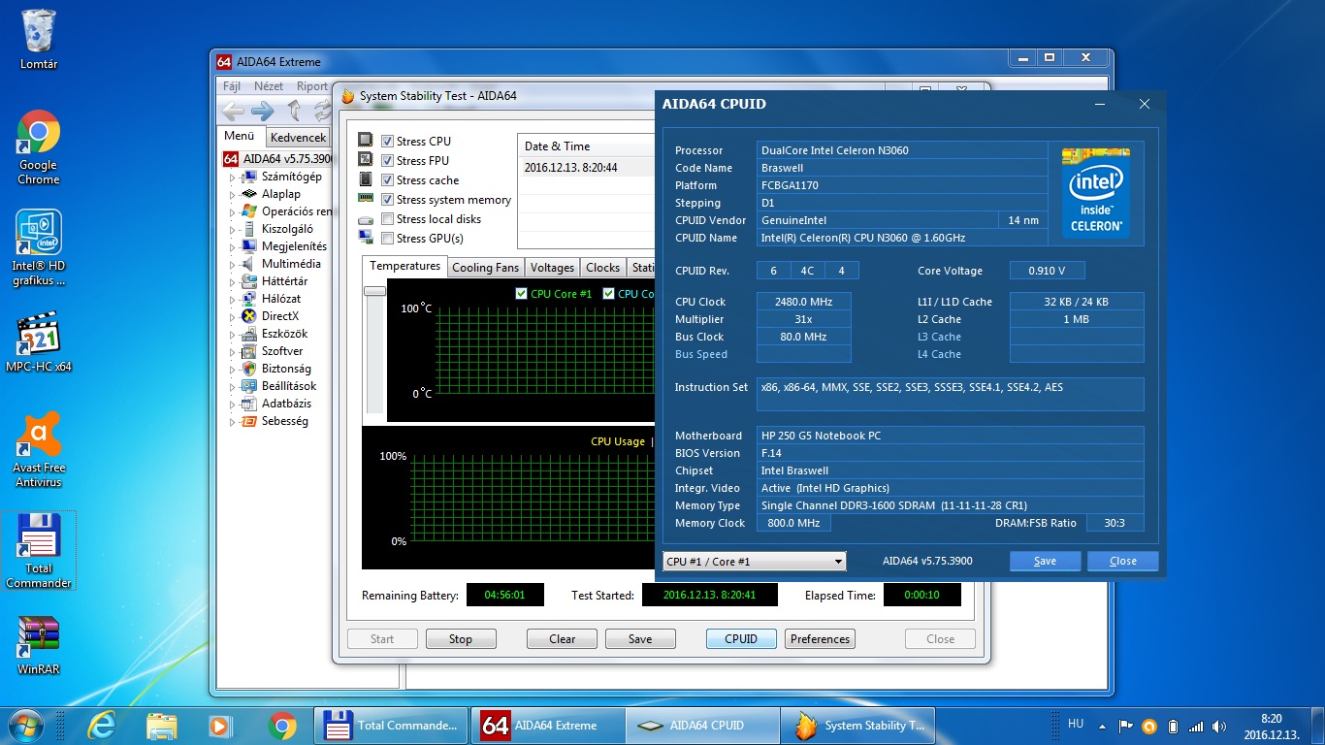Switch to the Cooling Fans tab
This screenshot has width=1325, height=745.
pyautogui.click(x=485, y=268)
